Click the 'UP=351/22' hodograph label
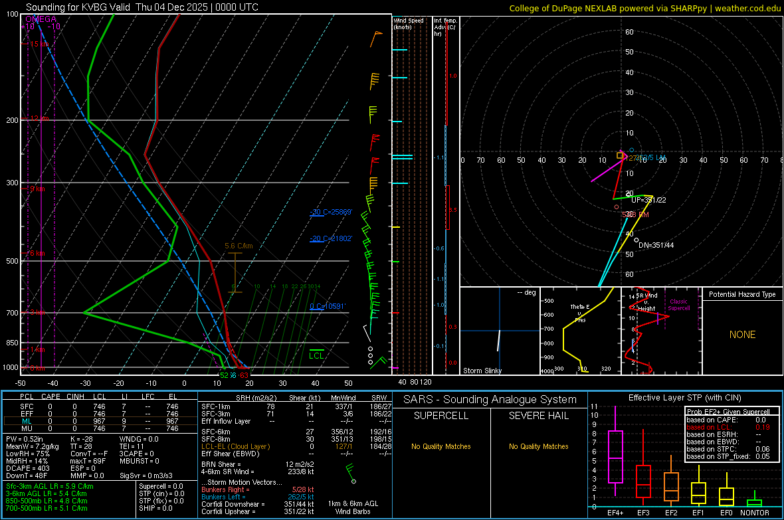This screenshot has height=520, width=784. click(x=648, y=200)
